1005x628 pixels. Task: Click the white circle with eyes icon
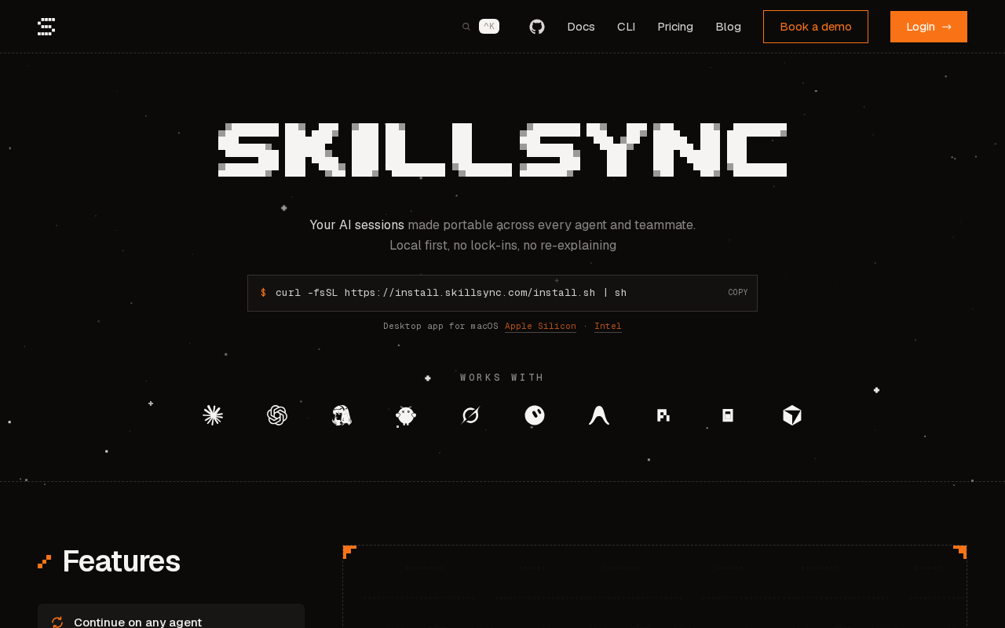tap(535, 415)
